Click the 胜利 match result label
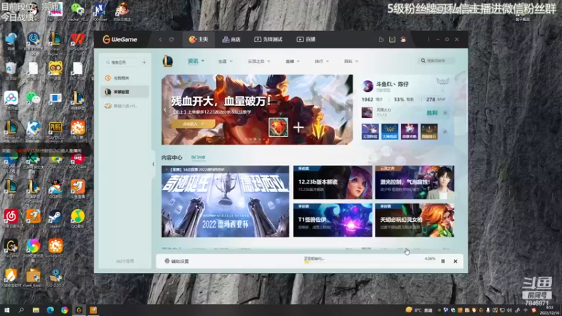Screen dimensions: 562x316 click(x=432, y=113)
